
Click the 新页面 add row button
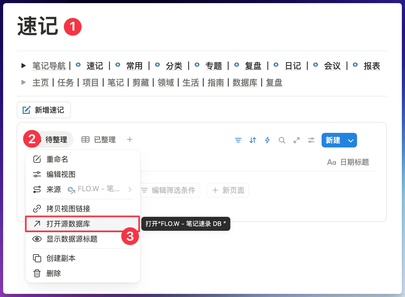(228, 190)
